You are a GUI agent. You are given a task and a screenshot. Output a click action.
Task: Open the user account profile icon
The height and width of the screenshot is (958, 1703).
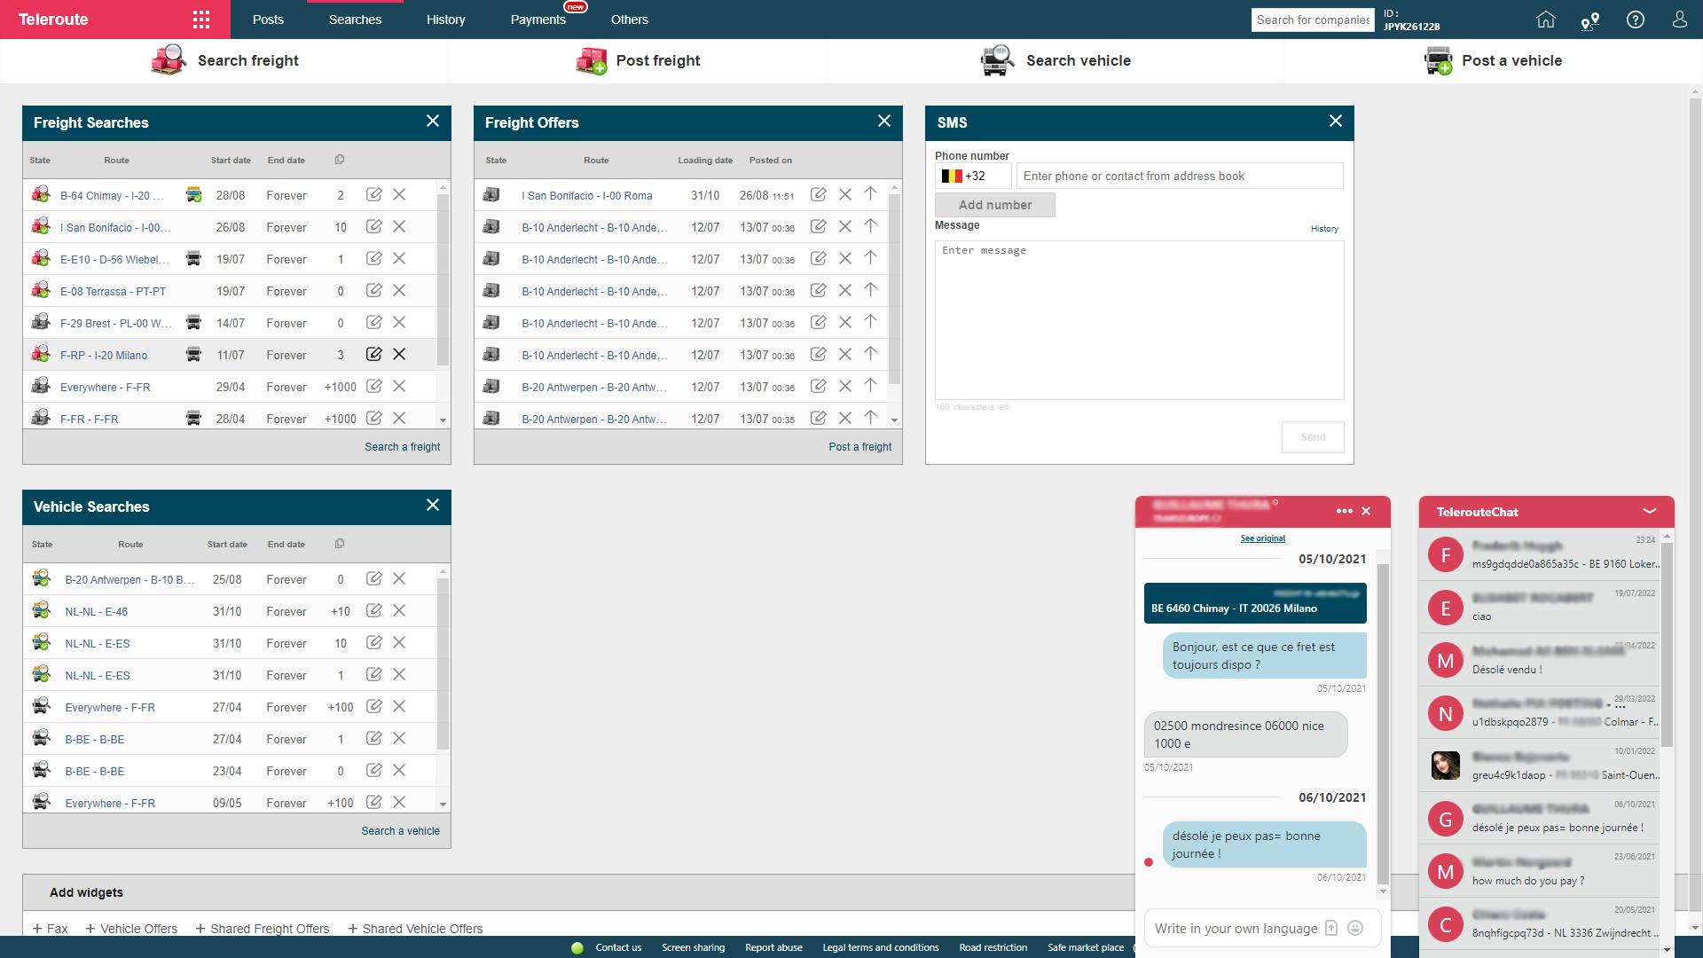1679,20
